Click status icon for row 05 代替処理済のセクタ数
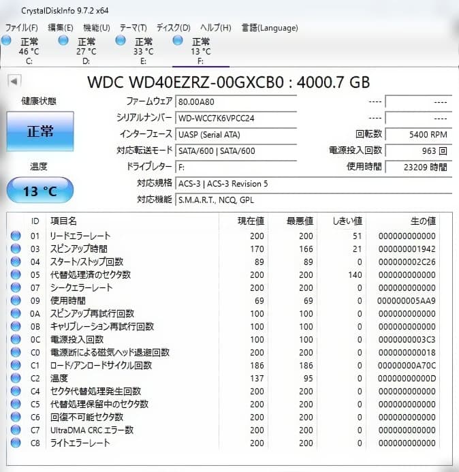 (16, 274)
